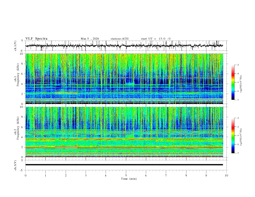Click the 'VLF Spectra' title text
This screenshot has height=197, width=255.
click(x=36, y=39)
